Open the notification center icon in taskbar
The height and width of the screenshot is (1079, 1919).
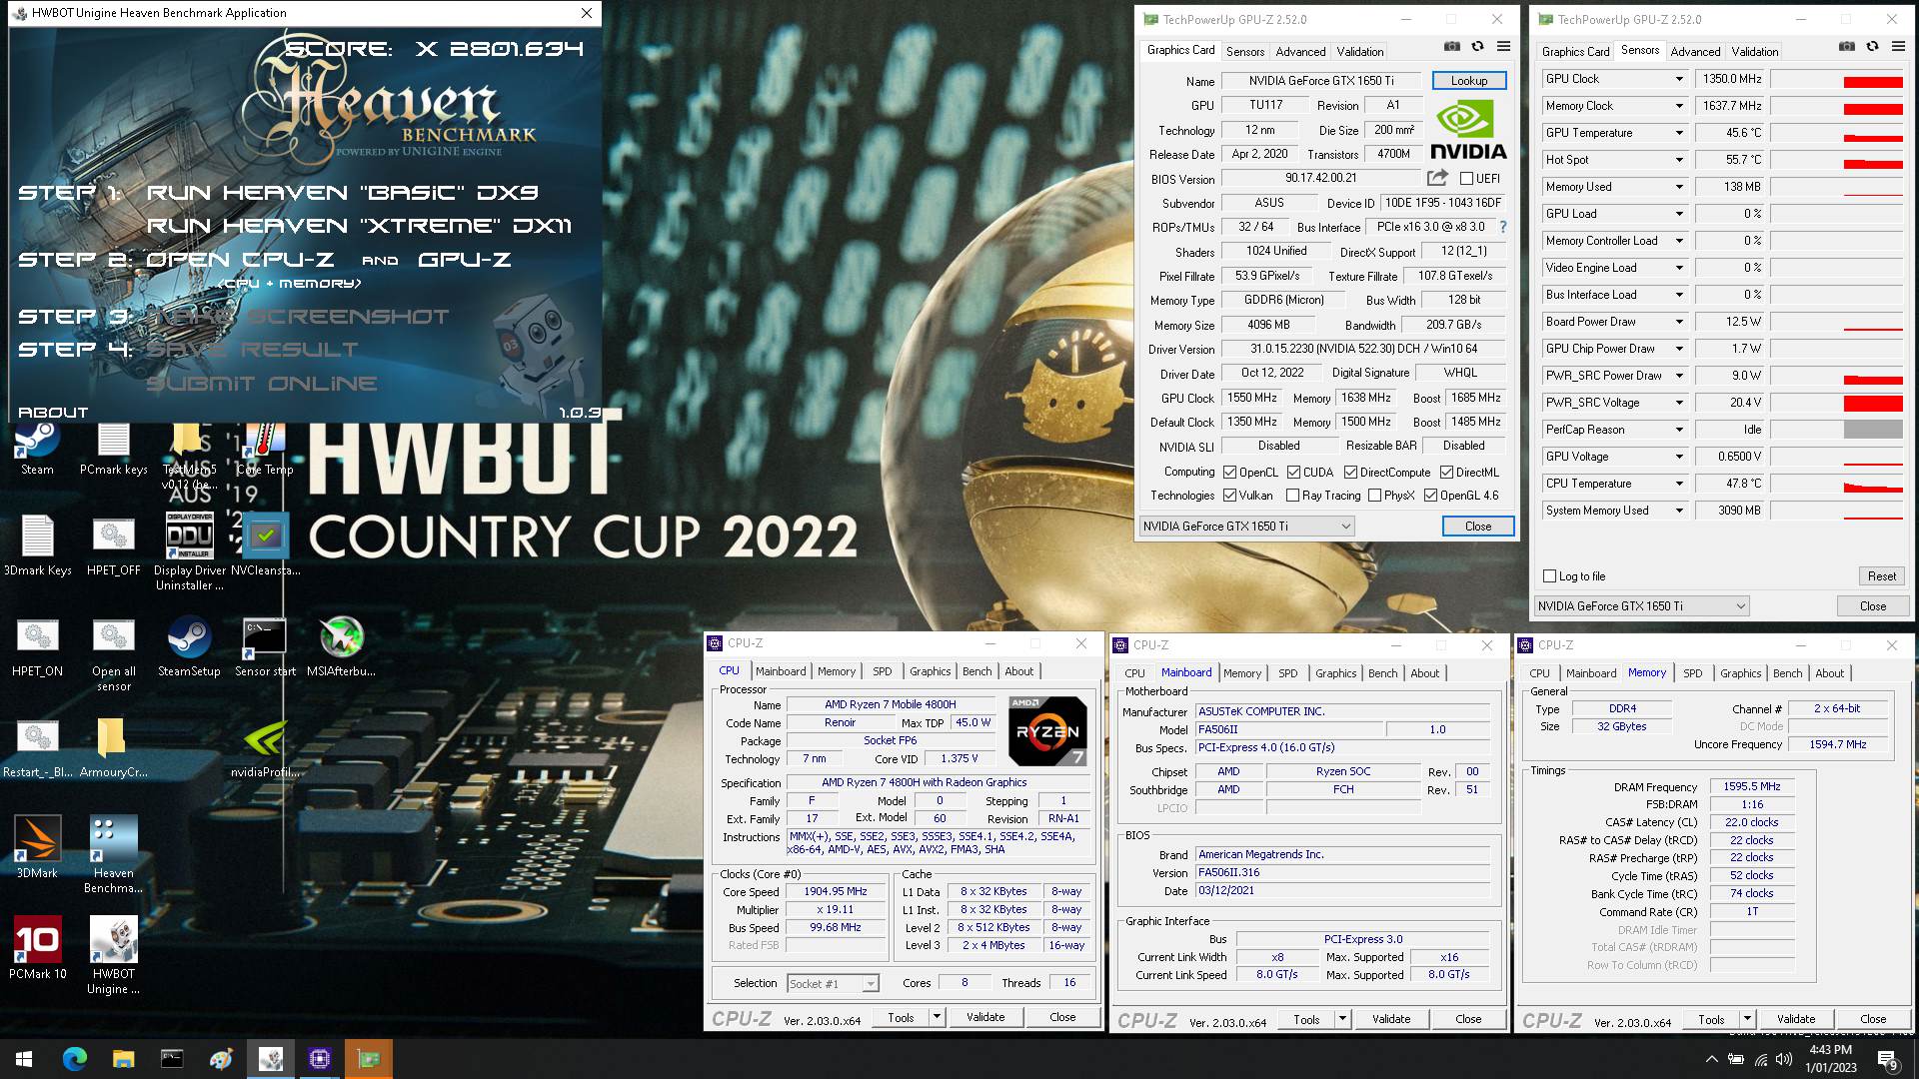pyautogui.click(x=1887, y=1059)
